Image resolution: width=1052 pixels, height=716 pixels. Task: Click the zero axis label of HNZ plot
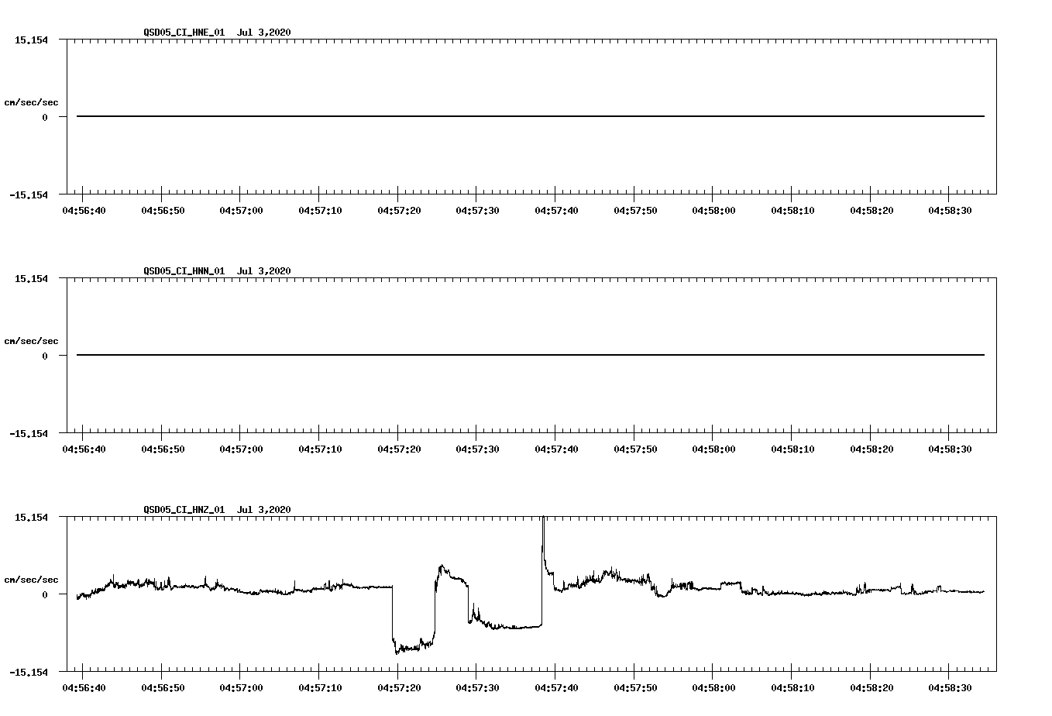pyautogui.click(x=45, y=594)
